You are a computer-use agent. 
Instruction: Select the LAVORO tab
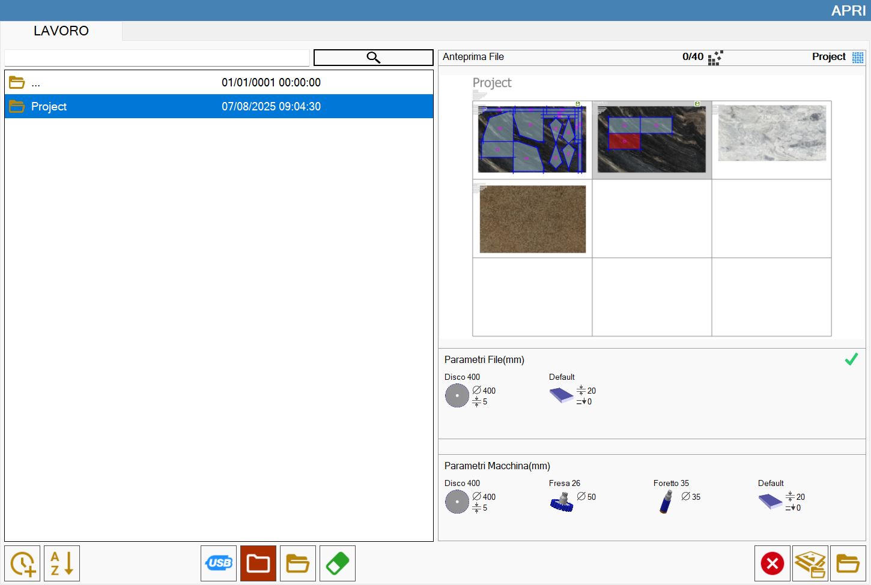pyautogui.click(x=61, y=31)
